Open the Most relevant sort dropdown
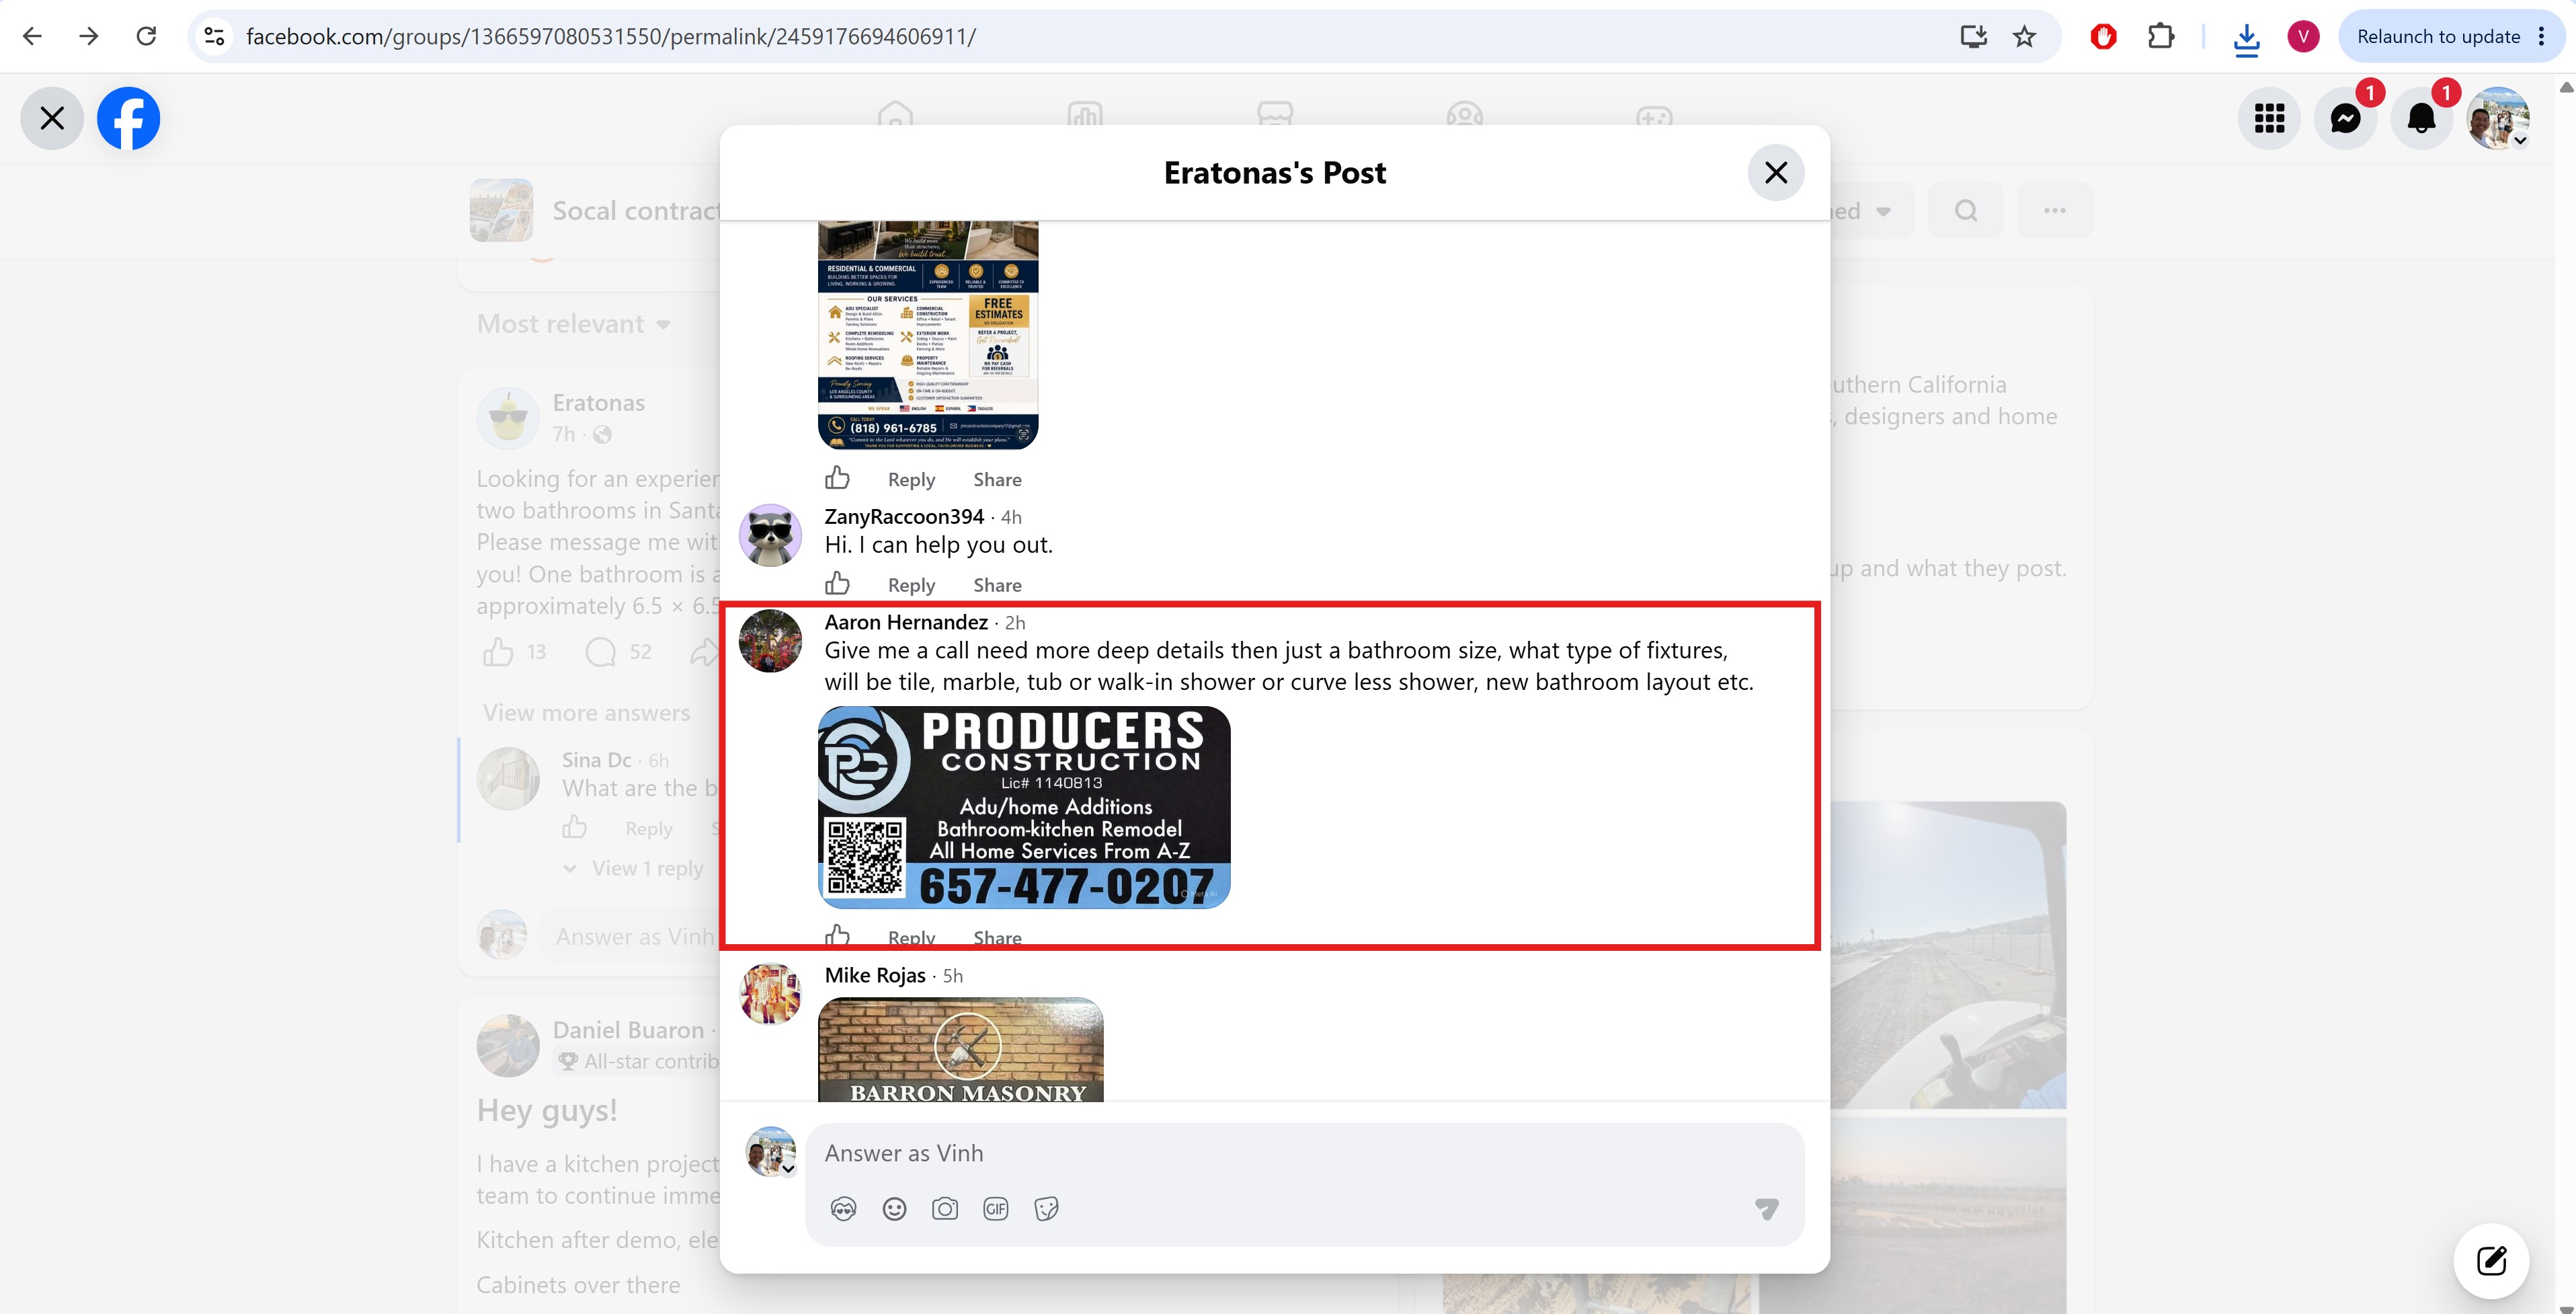This screenshot has height=1314, width=2576. [573, 324]
